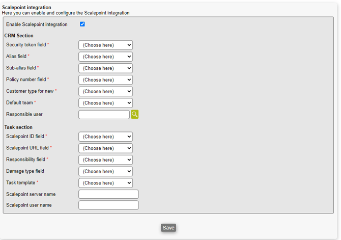
Task: Click the Responsible user search magnifier icon
Action: click(x=134, y=114)
